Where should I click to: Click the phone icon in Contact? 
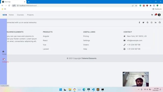point(125,45)
